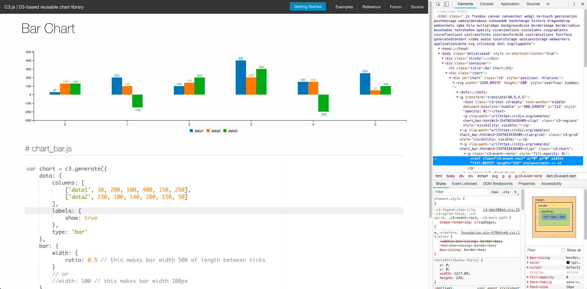Screen dimensions: 587x289
Task: Click the new style rule plus icon
Action: coord(515,192)
